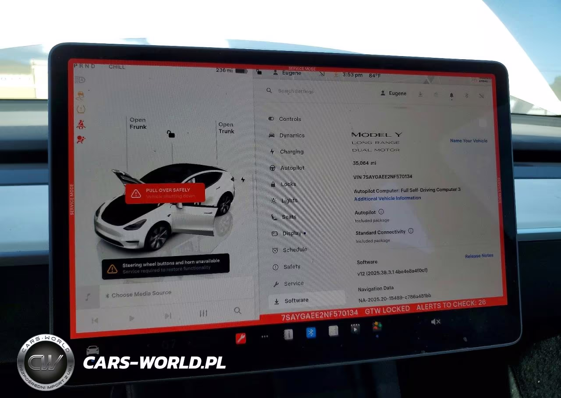Tap the connectivity icon at header right end
Image resolution: width=561 pixels, height=398 pixels.
[x=481, y=96]
